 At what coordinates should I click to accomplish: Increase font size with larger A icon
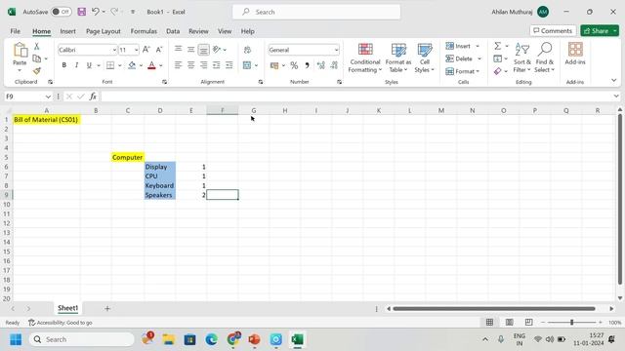pos(146,50)
